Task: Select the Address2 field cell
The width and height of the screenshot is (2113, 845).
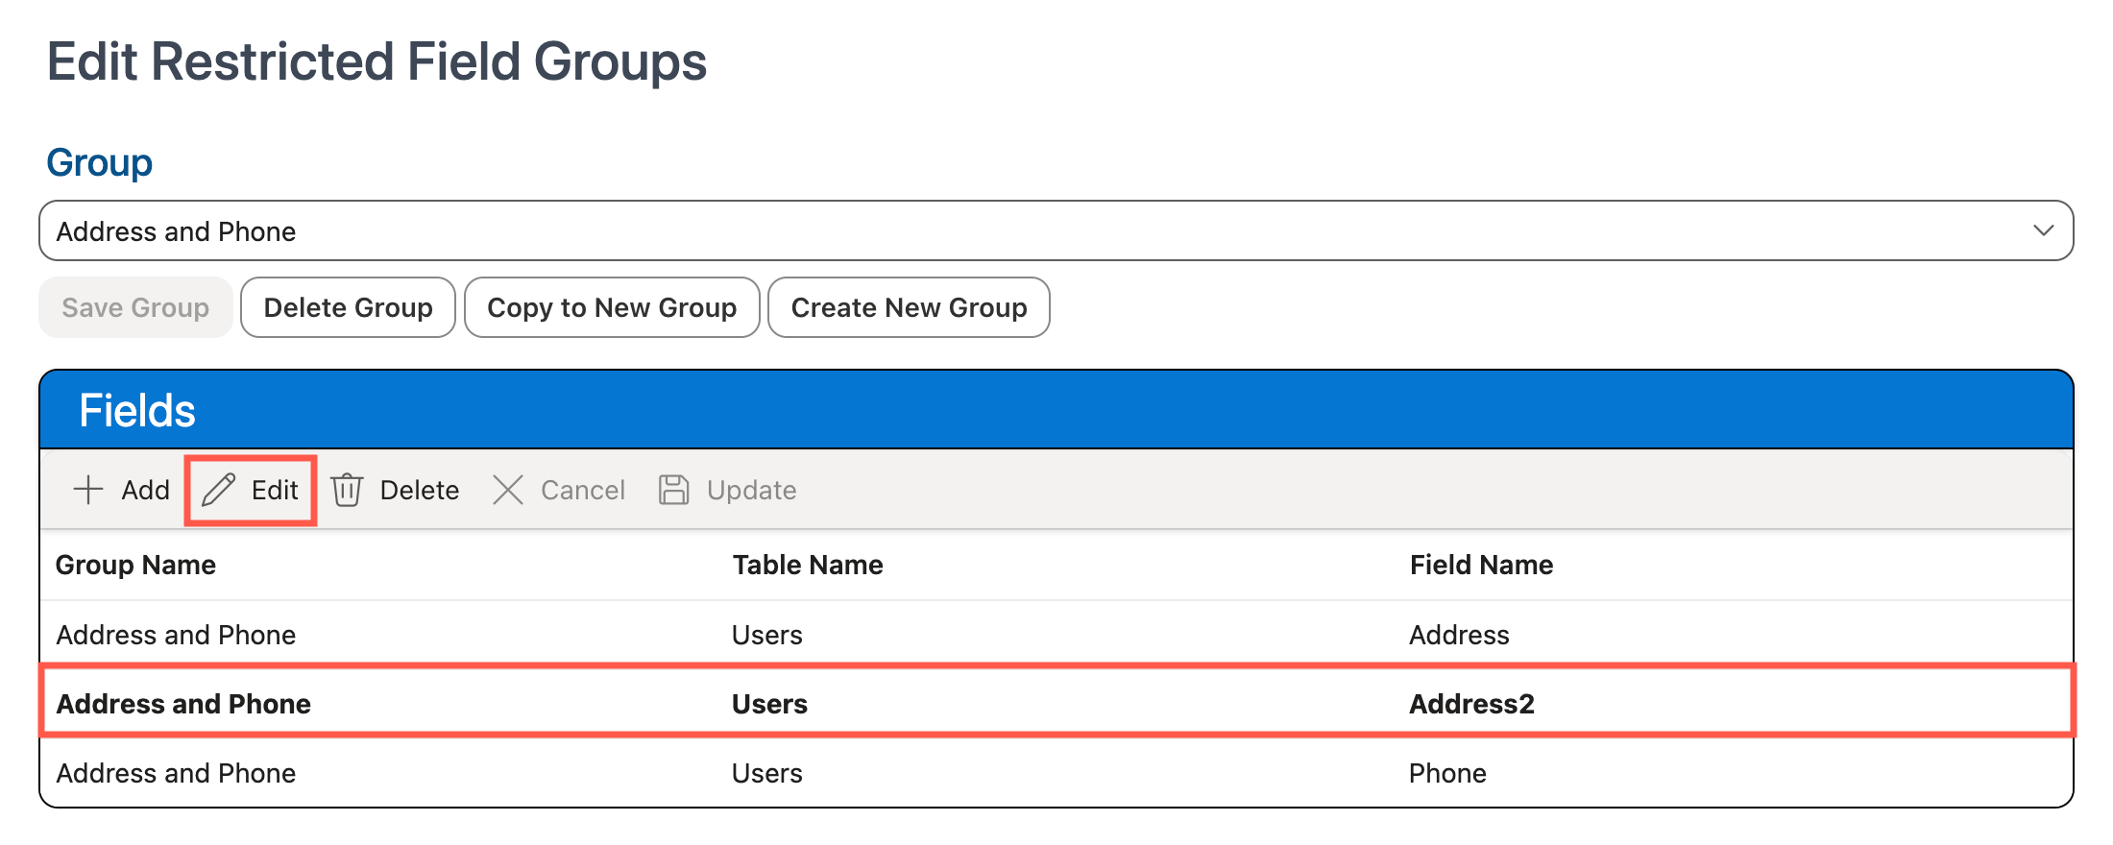Action: click(1470, 704)
